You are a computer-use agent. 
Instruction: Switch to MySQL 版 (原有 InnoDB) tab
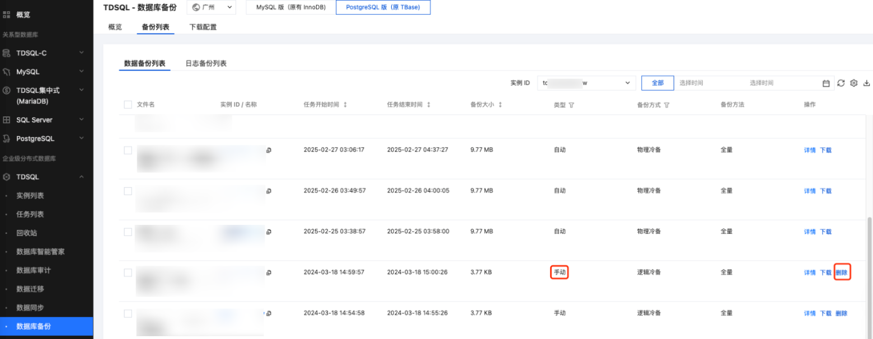pyautogui.click(x=291, y=7)
